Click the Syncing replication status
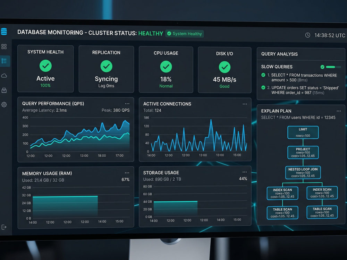Image resolution: width=347 pixels, height=260 pixels. (106, 79)
